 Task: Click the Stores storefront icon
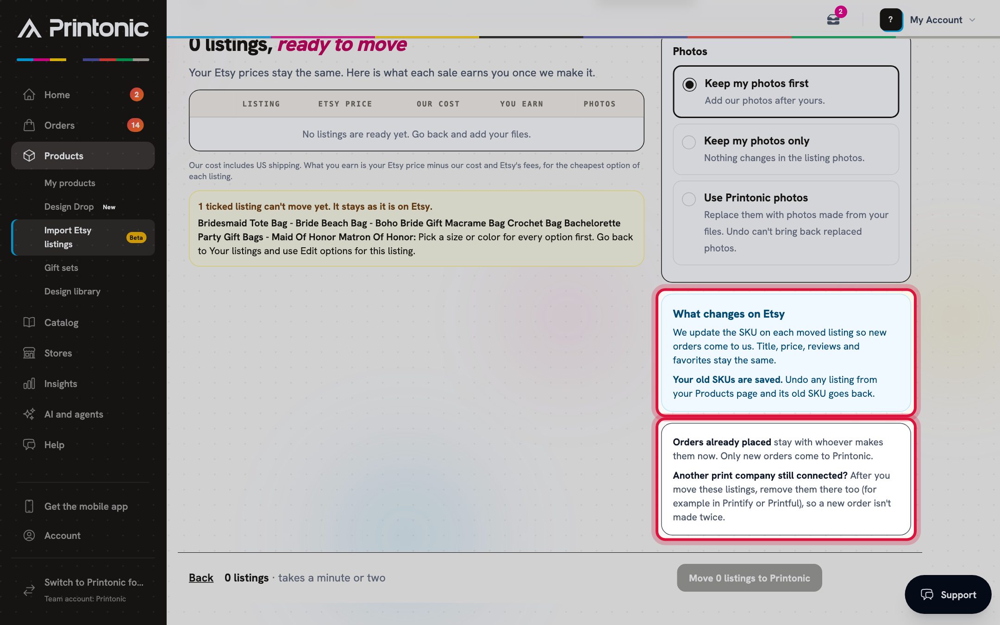pos(29,353)
